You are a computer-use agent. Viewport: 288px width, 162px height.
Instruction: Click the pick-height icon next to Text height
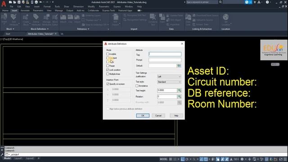pos(180,90)
